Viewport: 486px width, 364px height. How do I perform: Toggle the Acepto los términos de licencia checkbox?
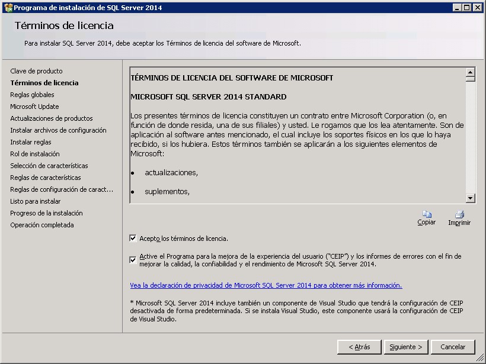click(x=133, y=239)
